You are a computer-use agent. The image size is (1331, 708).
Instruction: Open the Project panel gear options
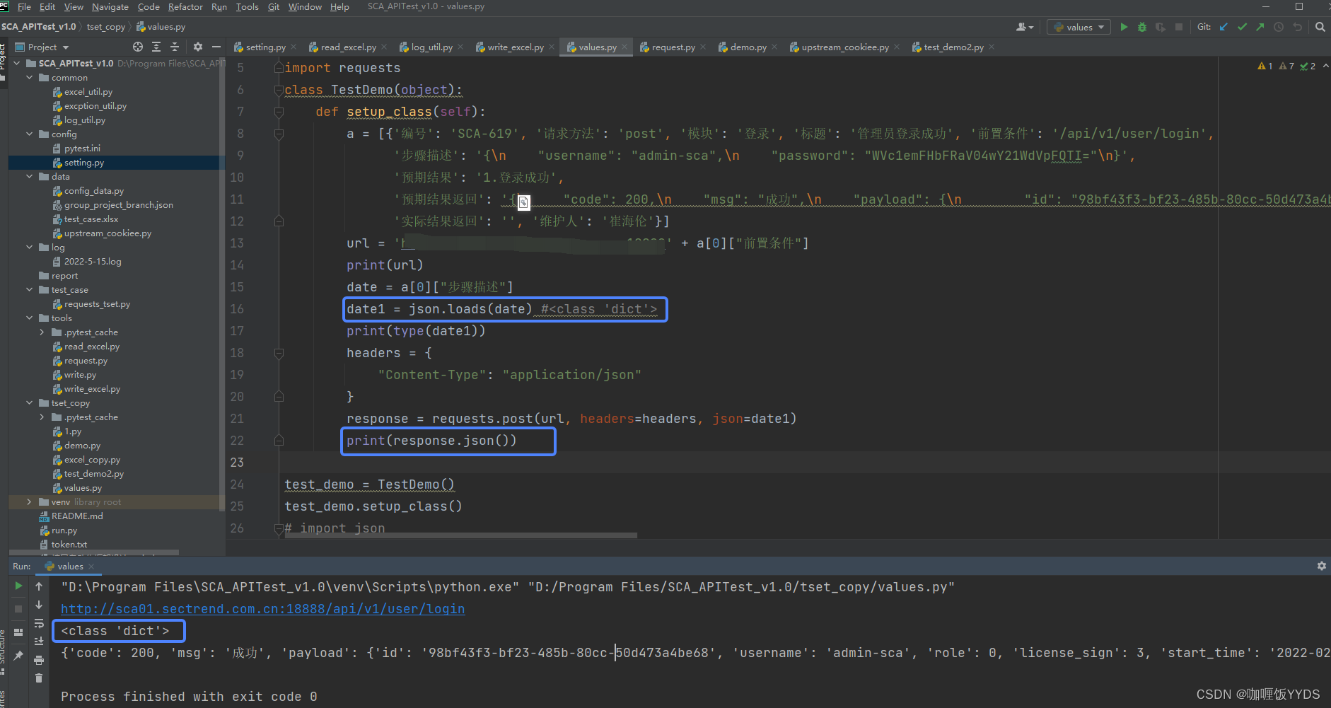click(198, 47)
